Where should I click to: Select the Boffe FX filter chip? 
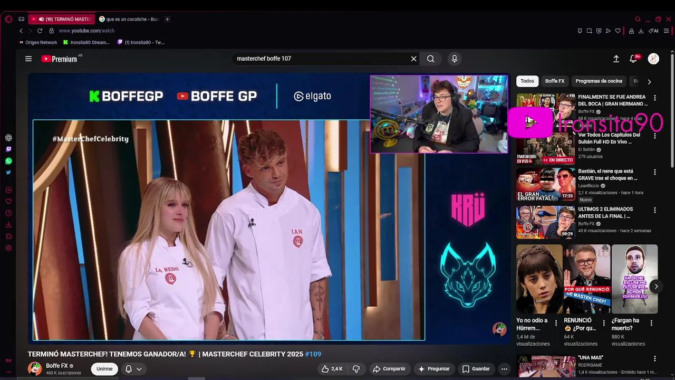(555, 81)
